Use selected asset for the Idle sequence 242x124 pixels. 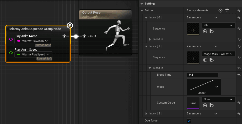(x=205, y=32)
